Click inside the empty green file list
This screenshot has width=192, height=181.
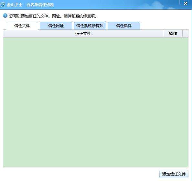[96, 102]
